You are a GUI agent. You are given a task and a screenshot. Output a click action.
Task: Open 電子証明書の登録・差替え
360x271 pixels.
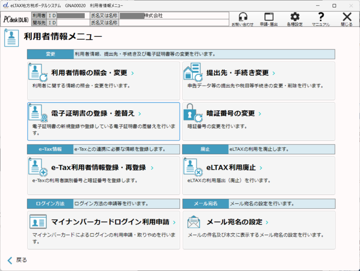[104, 121]
